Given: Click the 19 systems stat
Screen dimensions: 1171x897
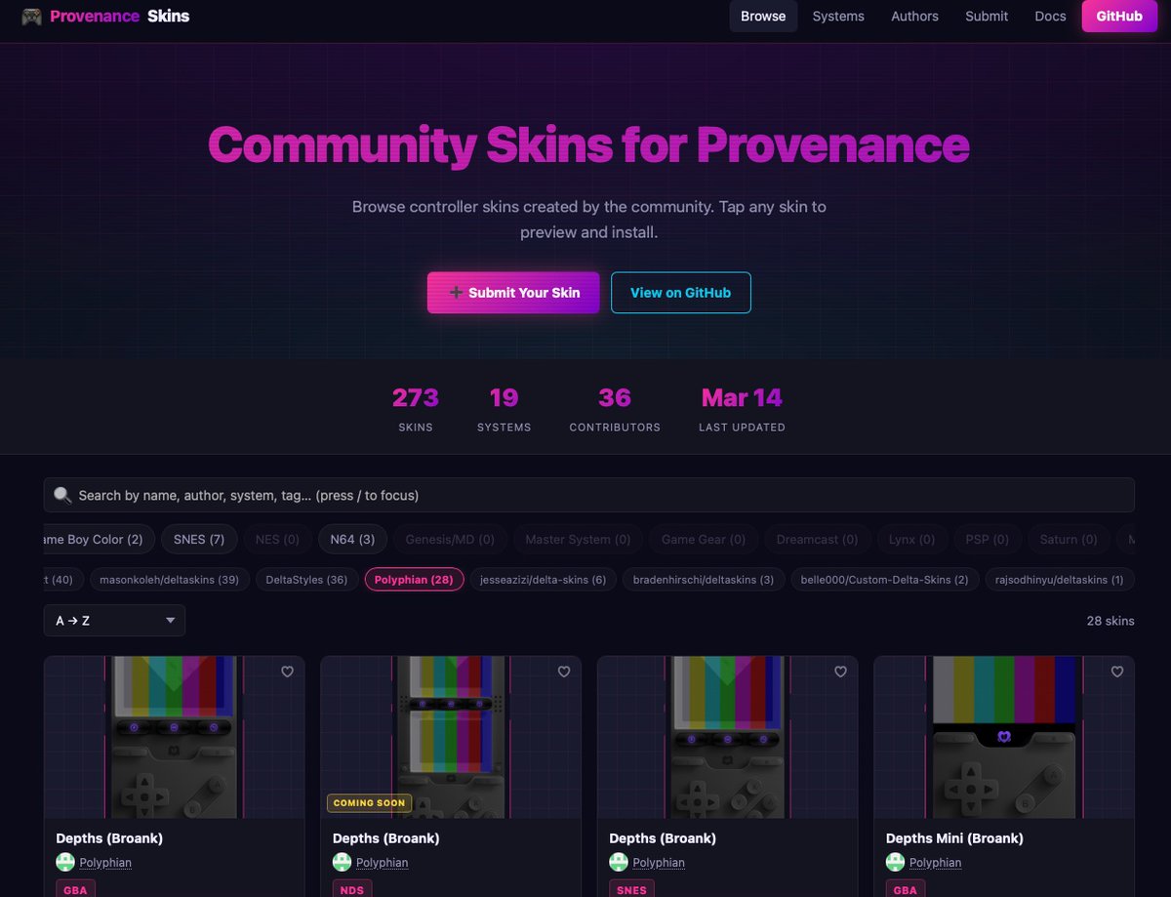Looking at the screenshot, I should tap(504, 408).
